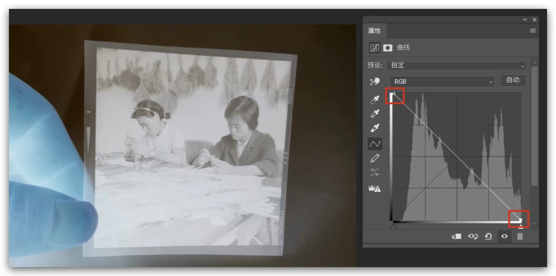The height and width of the screenshot is (276, 556).
Task: Collapse the panel with double-arrow icon
Action: (x=525, y=20)
